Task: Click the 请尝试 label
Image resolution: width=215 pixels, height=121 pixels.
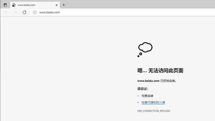Action: (x=143, y=89)
